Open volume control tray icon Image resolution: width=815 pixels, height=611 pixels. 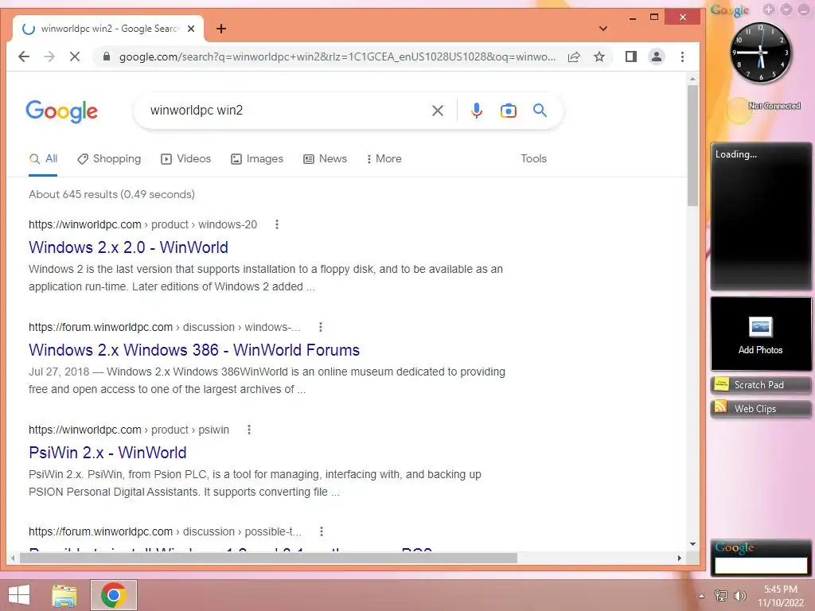point(739,595)
